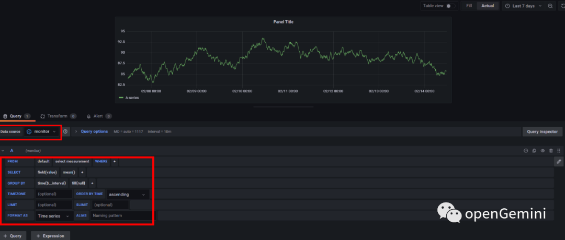Focus the LIMIT optional input
The height and width of the screenshot is (240, 565).
click(54, 205)
